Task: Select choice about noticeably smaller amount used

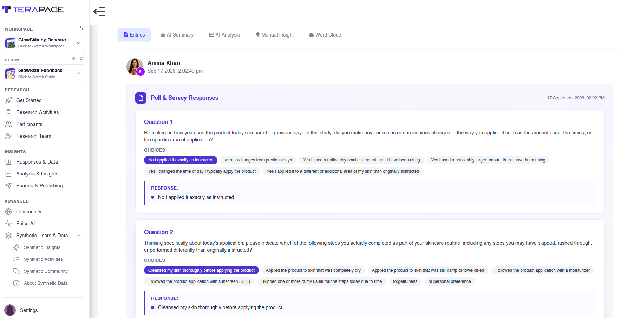Action: pyautogui.click(x=361, y=160)
